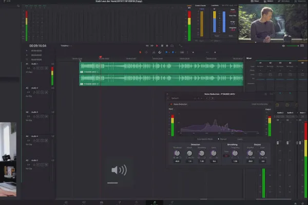Click the red playhead marker on ruler
The height and width of the screenshot is (205, 308).
tap(101, 57)
